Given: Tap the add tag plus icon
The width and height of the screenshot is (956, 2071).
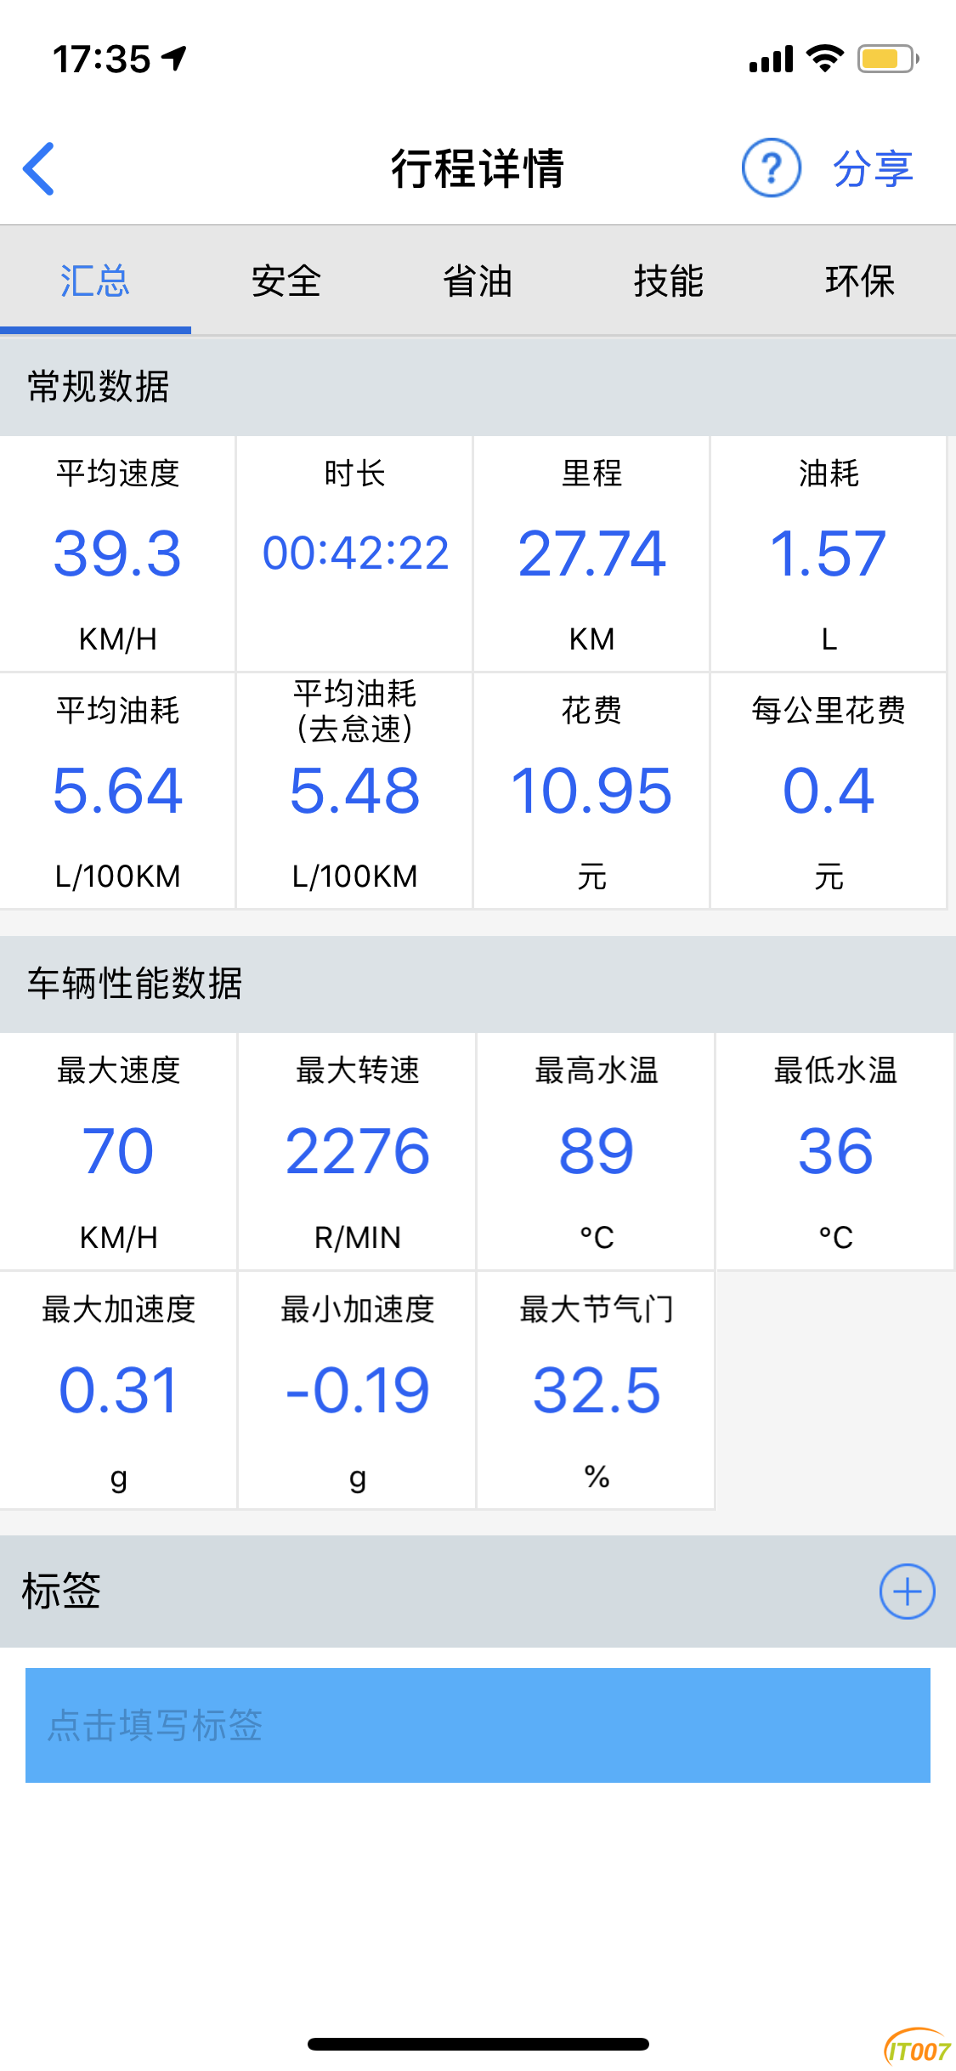Looking at the screenshot, I should (907, 1591).
